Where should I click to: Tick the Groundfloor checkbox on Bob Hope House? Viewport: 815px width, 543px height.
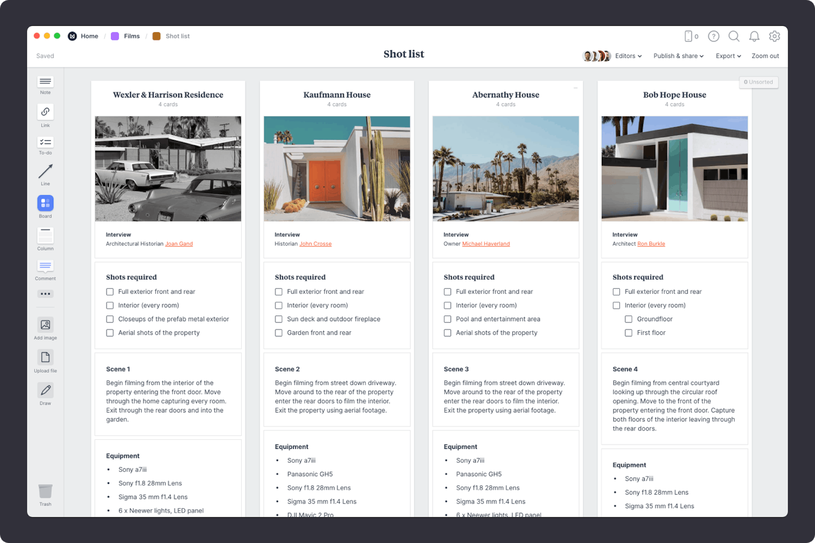[628, 319]
